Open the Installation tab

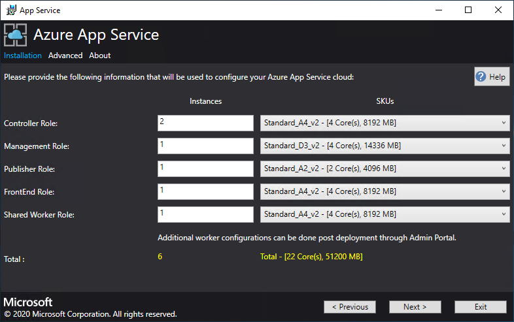(23, 56)
